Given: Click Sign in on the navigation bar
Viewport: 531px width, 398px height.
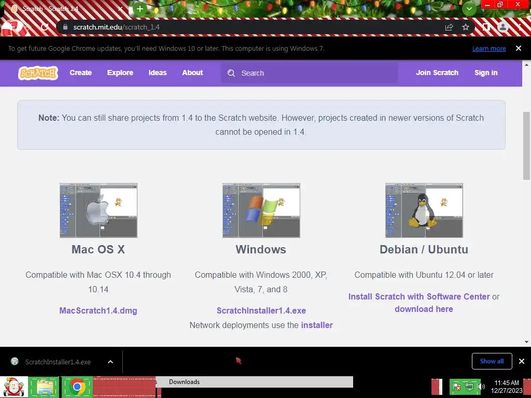Looking at the screenshot, I should (486, 73).
